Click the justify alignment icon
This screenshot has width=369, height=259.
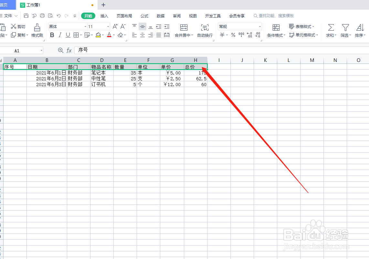pos(159,35)
